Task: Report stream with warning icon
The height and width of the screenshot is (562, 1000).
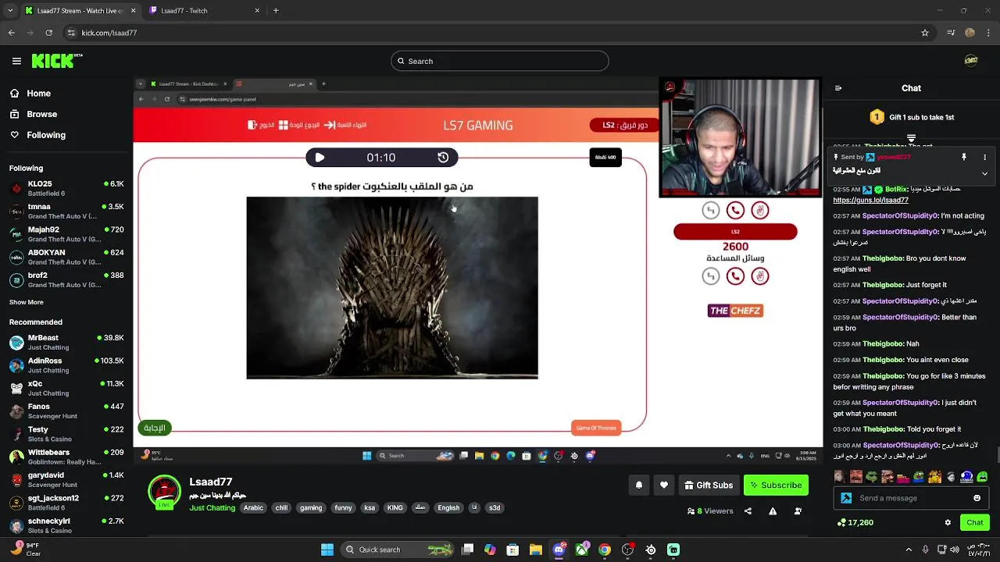Action: click(773, 511)
